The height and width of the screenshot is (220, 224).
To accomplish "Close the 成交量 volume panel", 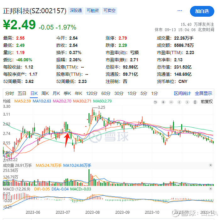I will 210,165.
